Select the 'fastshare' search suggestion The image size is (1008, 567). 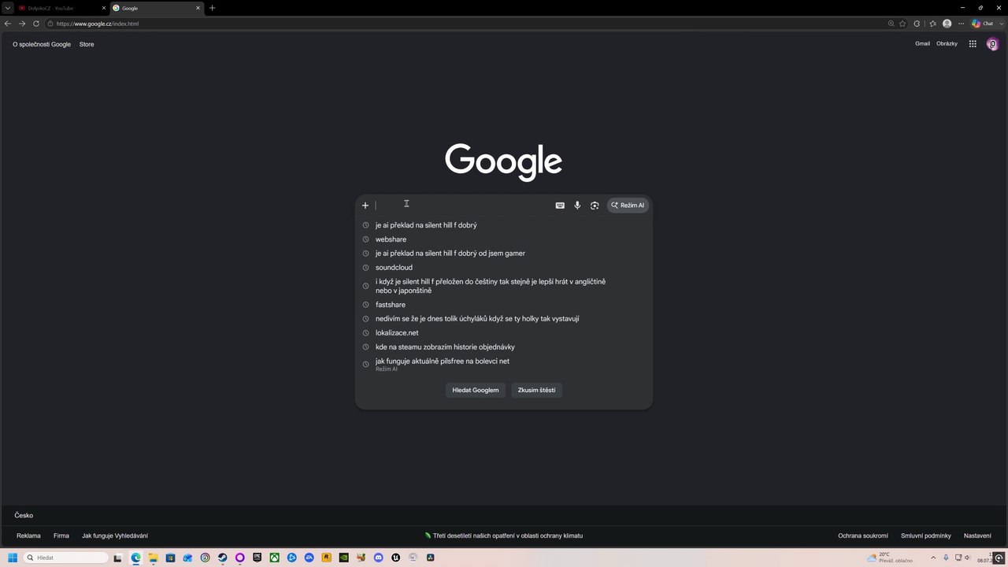504,305
